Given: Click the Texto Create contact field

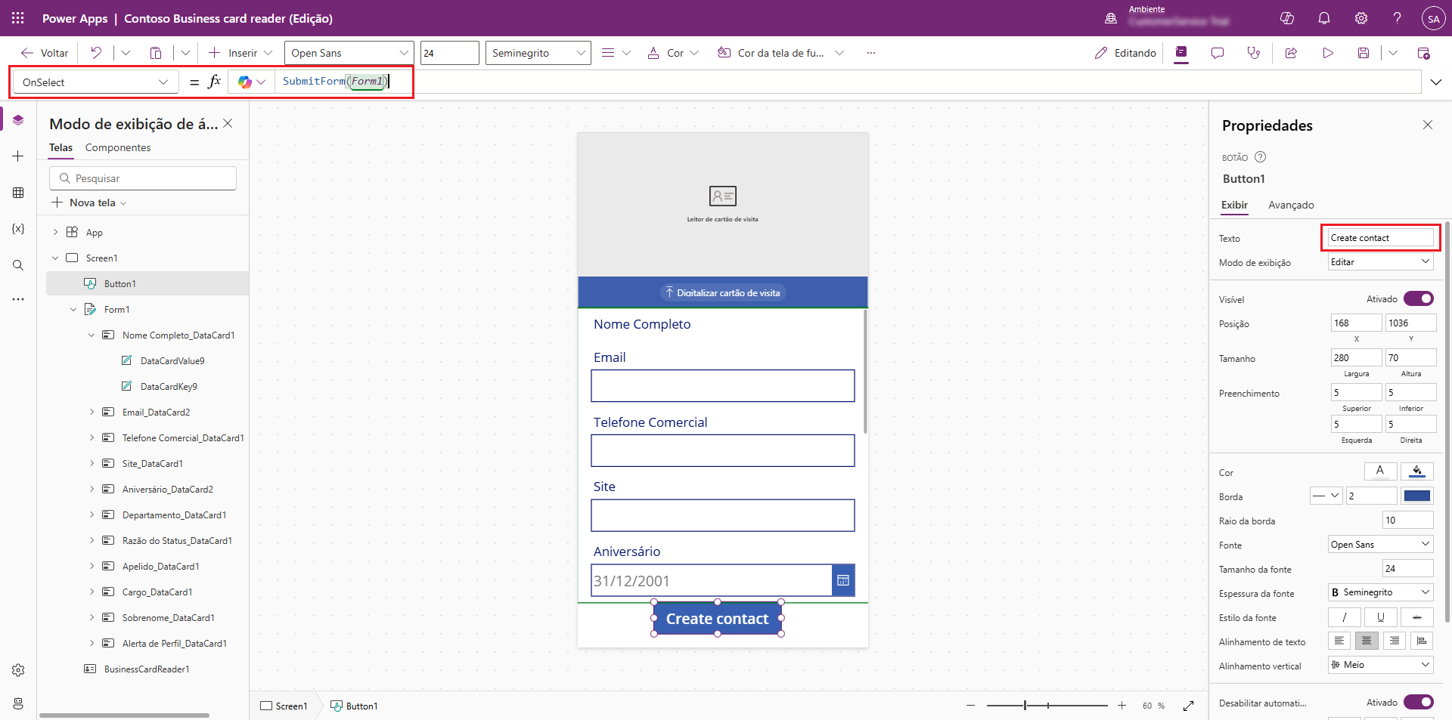Looking at the screenshot, I should [x=1380, y=237].
